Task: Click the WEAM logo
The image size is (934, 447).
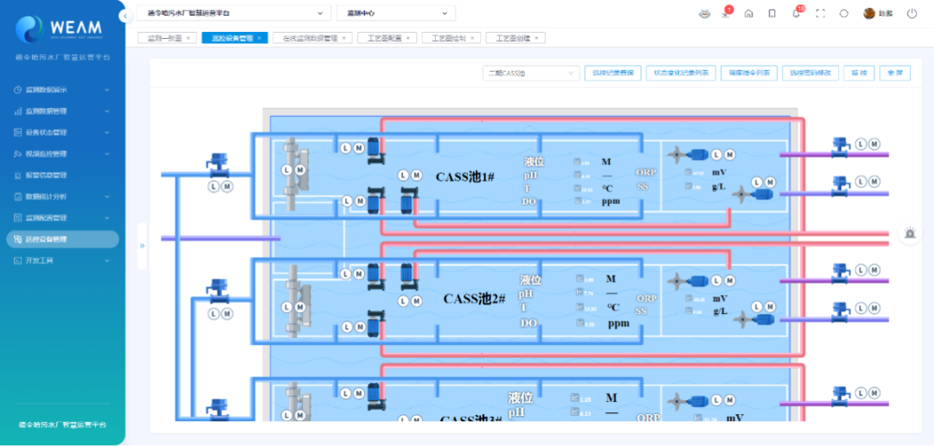Action: coord(59,28)
